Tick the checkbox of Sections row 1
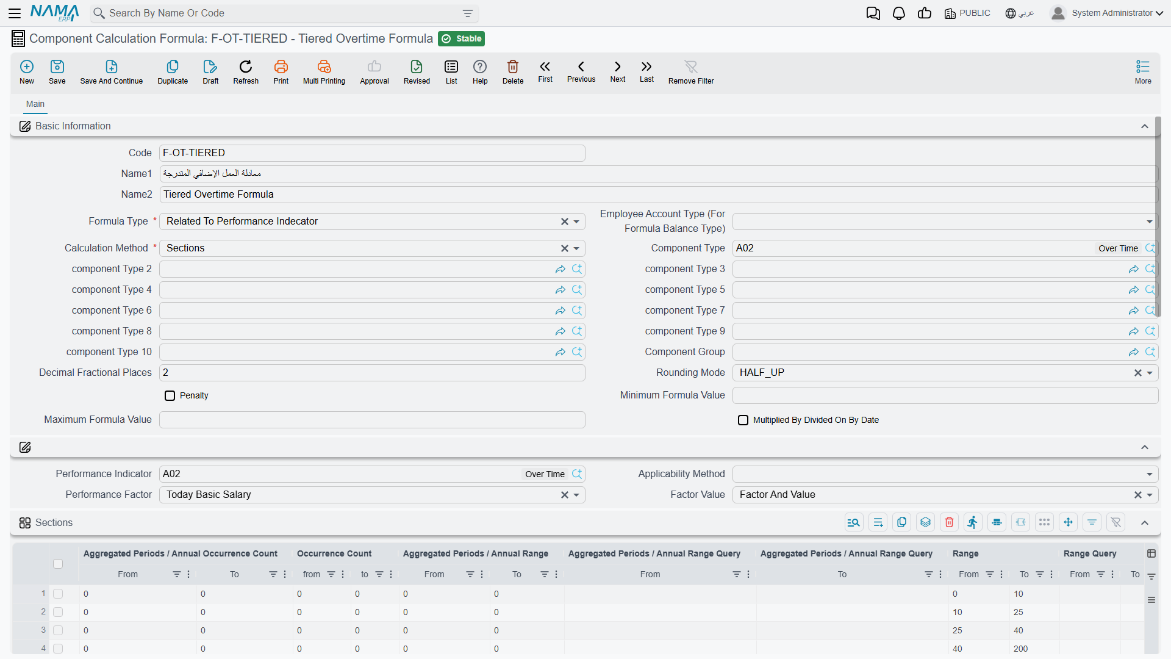 click(58, 594)
